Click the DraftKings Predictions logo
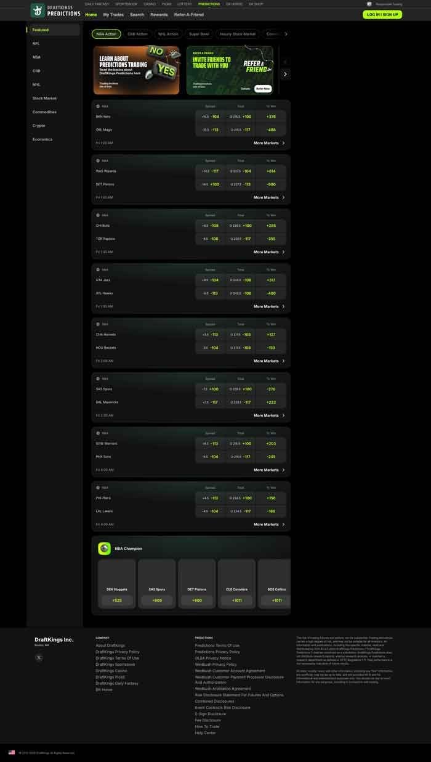This screenshot has width=431, height=762. coord(55,10)
